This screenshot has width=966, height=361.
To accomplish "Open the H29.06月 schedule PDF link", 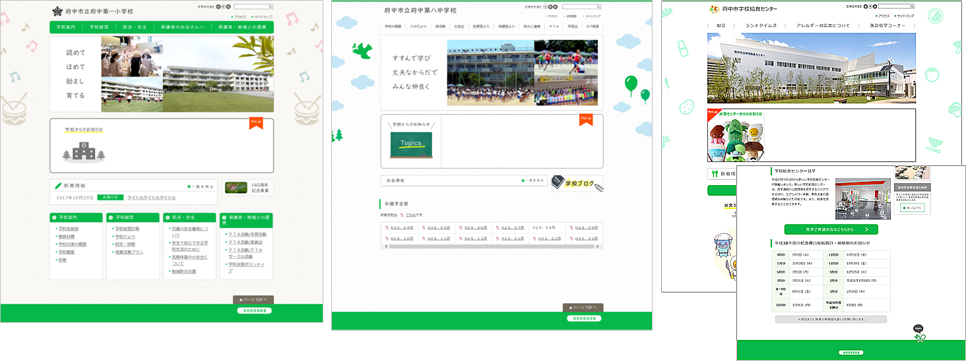I will (476, 227).
